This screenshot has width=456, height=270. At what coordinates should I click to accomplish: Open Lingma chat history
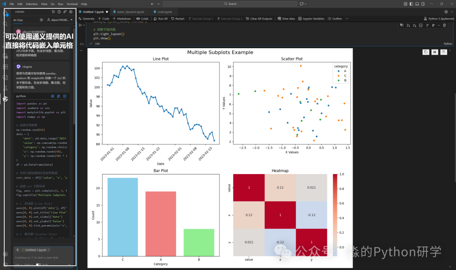[x=53, y=12]
